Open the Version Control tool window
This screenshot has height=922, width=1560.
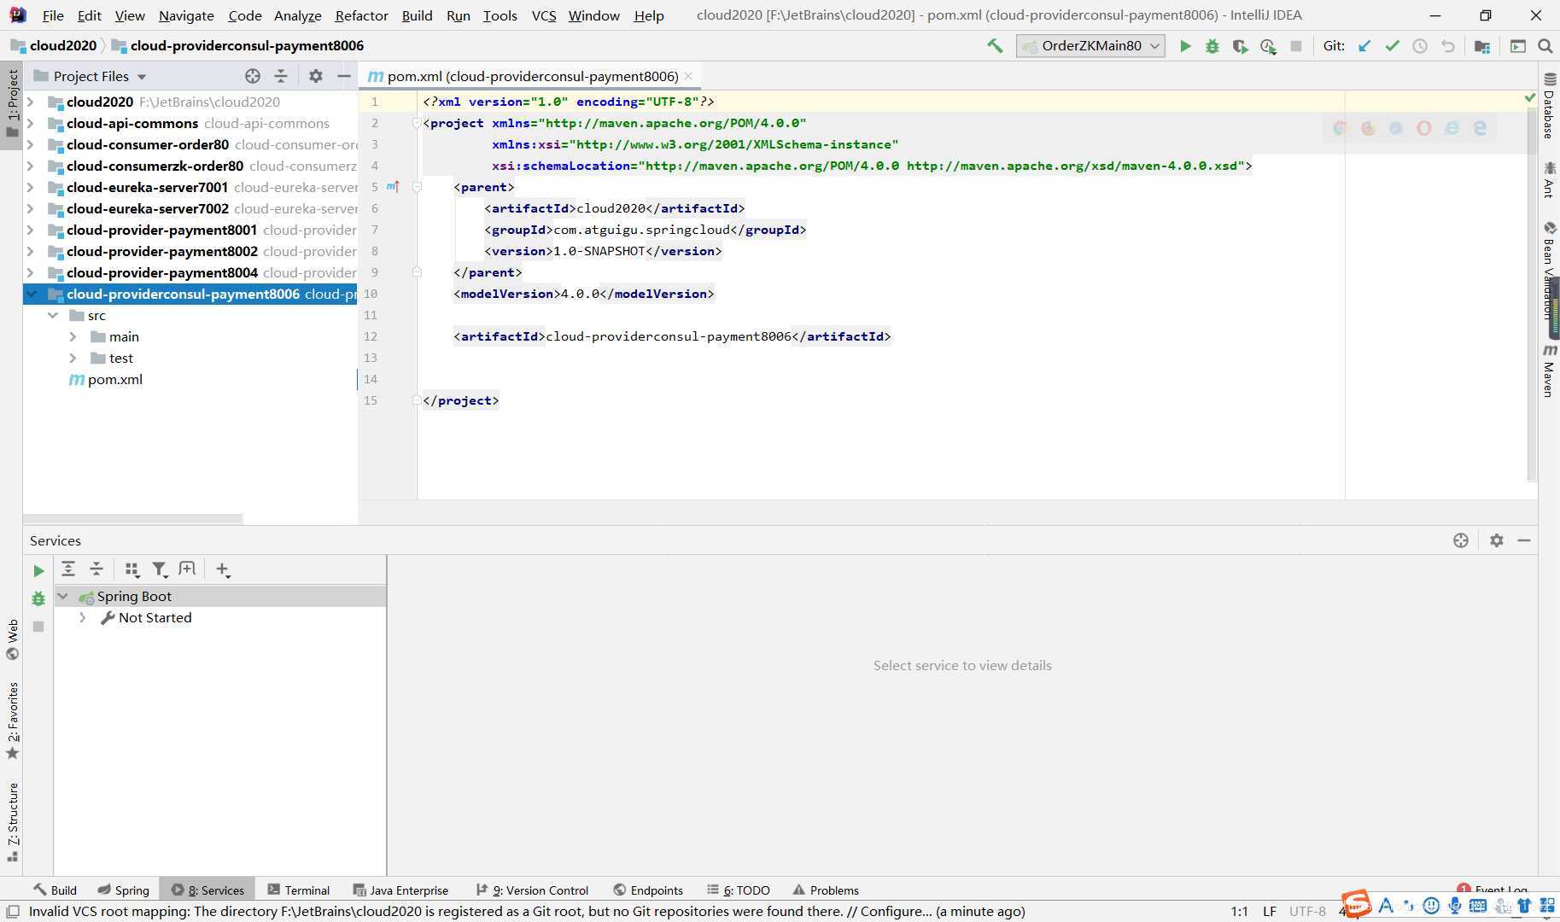point(532,890)
